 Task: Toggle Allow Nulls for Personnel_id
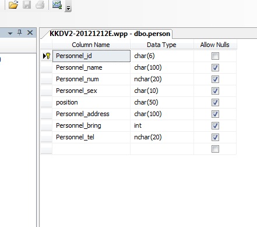[x=215, y=56]
